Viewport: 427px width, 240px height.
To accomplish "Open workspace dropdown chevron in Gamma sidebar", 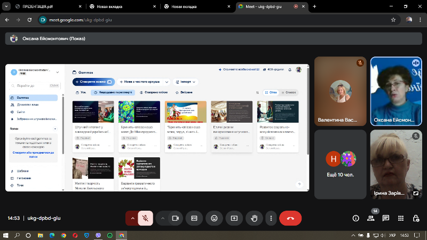I will (x=58, y=73).
